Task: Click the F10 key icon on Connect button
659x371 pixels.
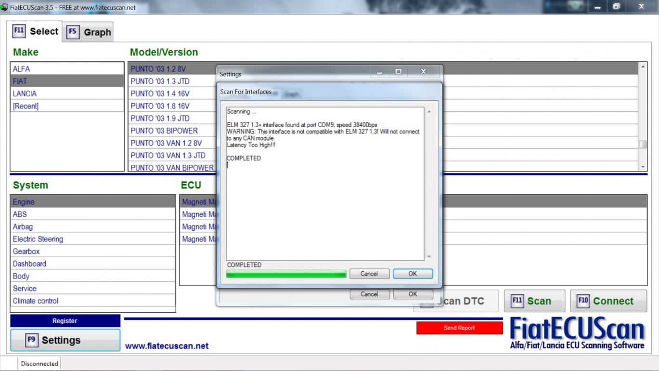Action: (x=583, y=301)
